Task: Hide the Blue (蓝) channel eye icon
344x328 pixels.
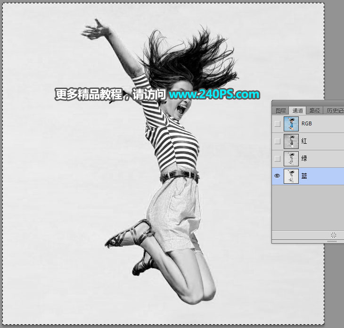Action: [277, 176]
